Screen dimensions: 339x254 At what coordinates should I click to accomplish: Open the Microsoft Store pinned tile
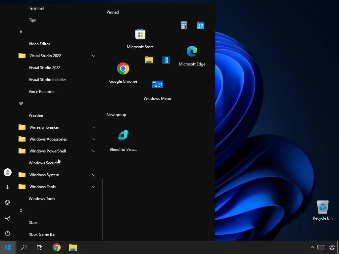pyautogui.click(x=140, y=38)
